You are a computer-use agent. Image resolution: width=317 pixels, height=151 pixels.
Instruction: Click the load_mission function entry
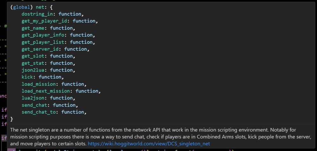click(40, 84)
